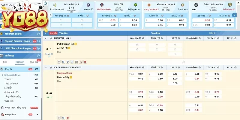The height and width of the screenshot is (120, 240).
Task: Click the 2.13 odds for 1X2 TT
Action: pos(175,74)
